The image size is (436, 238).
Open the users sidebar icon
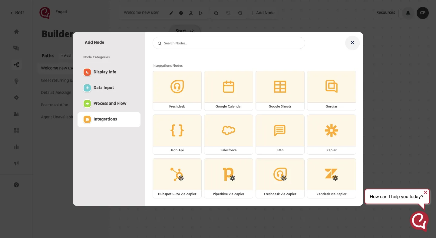(16, 114)
